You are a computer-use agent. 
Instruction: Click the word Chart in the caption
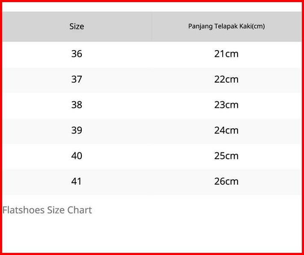(x=79, y=210)
